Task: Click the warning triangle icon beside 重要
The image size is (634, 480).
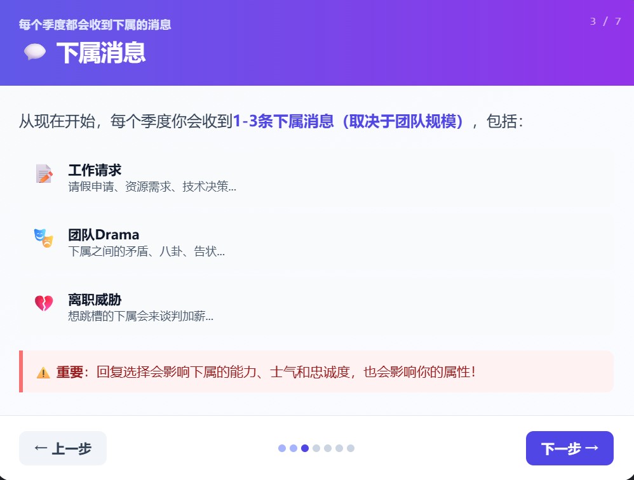Action: [x=43, y=373]
